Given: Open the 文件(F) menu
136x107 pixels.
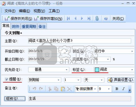Looking at the screenshot, I should pos(10,11).
